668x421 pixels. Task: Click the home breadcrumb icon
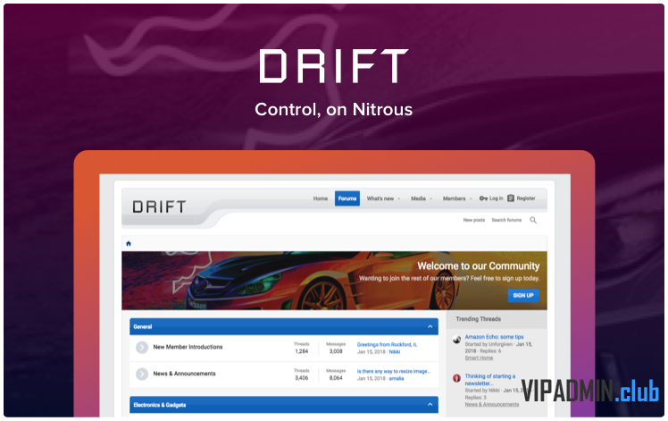tap(129, 243)
